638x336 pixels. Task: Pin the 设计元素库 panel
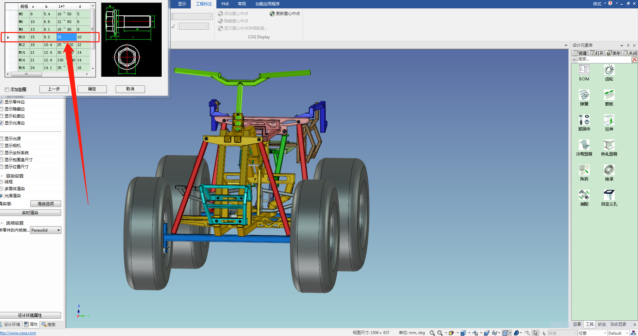pyautogui.click(x=628, y=45)
